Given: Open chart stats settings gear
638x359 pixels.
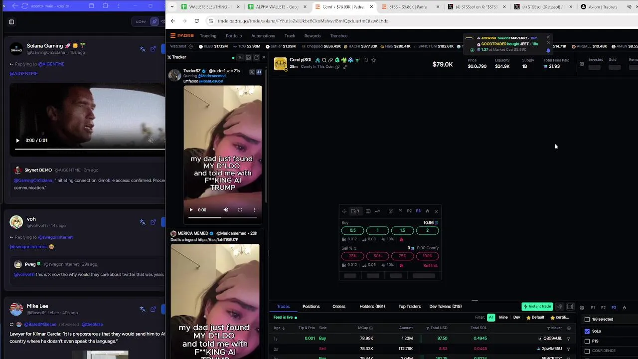Looking at the screenshot, I should 582,64.
